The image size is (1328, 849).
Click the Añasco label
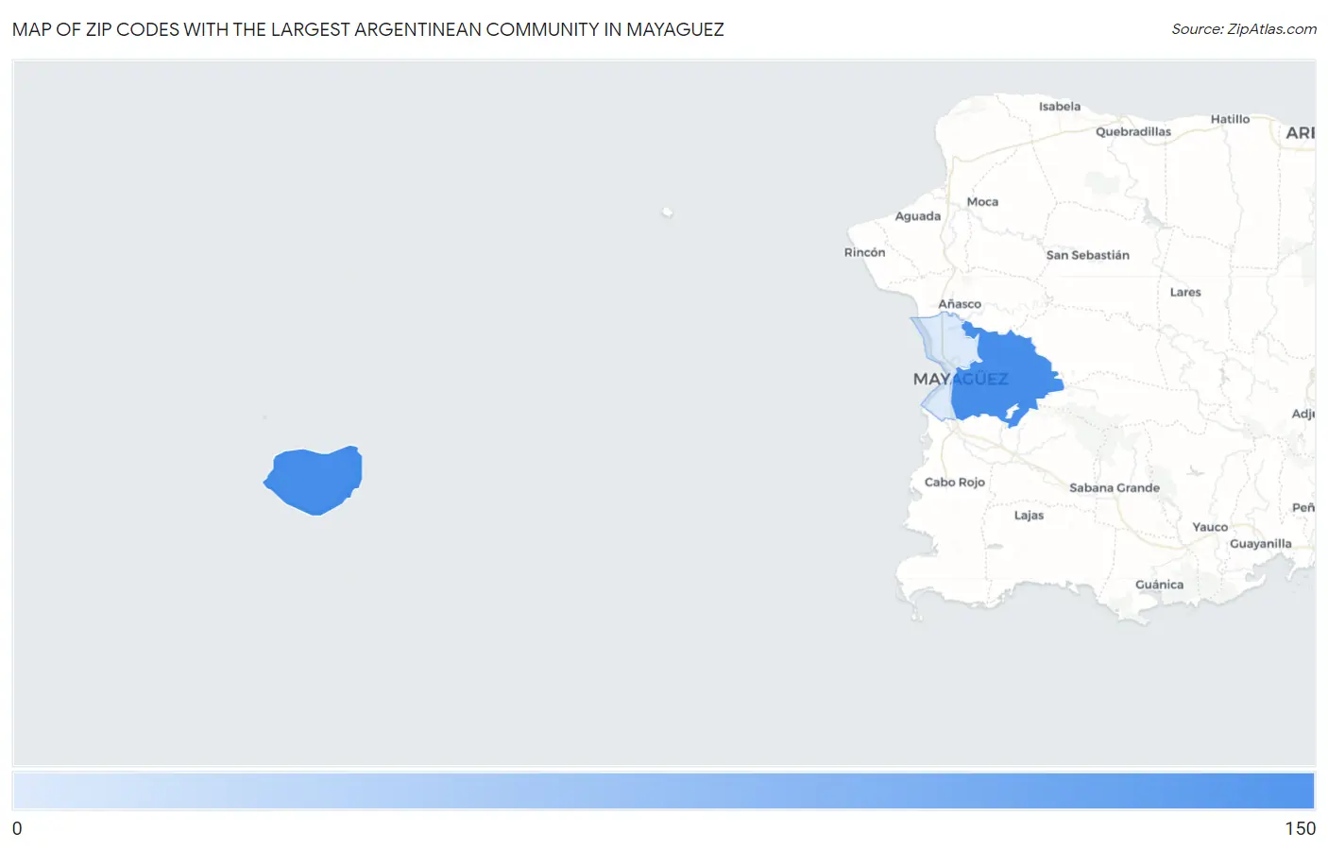point(960,304)
